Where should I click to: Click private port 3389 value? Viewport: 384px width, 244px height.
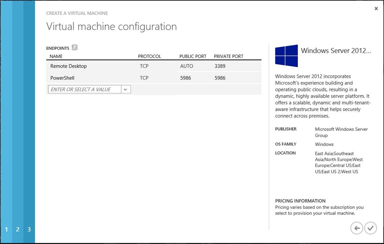pos(220,66)
